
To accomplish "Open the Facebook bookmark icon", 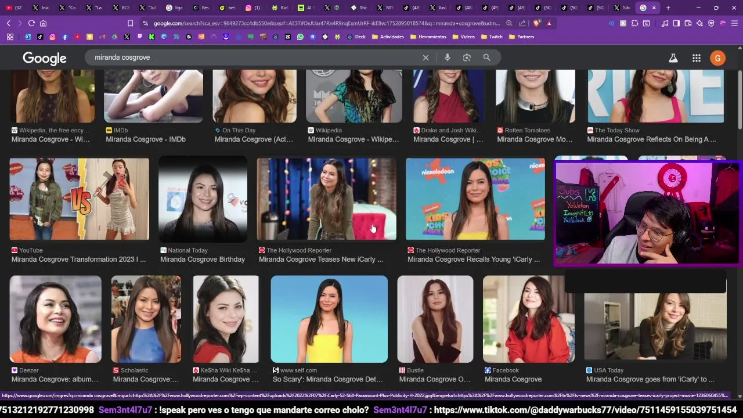I will click(x=65, y=37).
